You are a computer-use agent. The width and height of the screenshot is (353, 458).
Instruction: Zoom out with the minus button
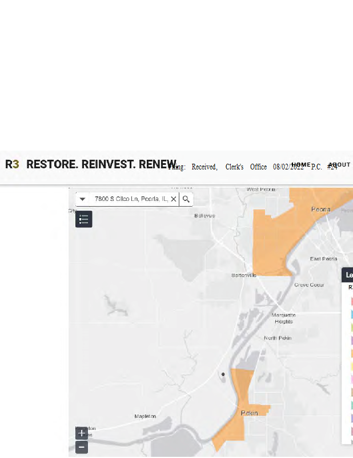(82, 447)
